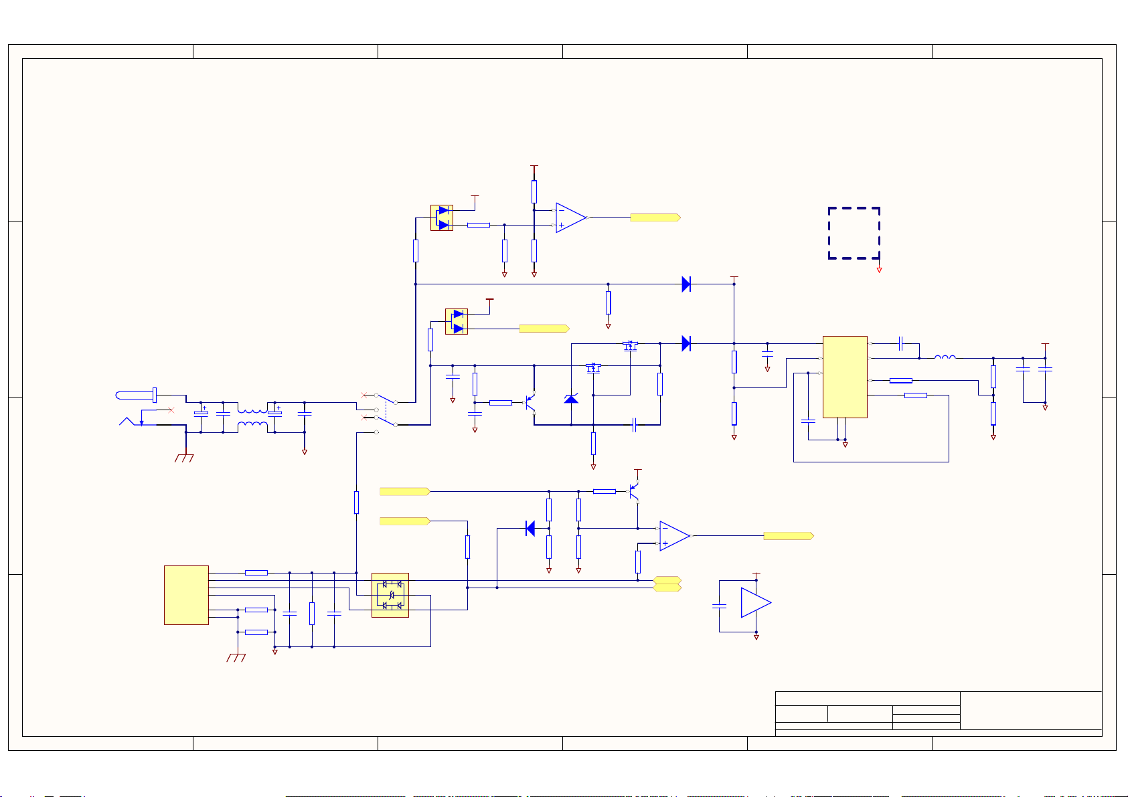
Task: Select the yellow connector block at lower left
Action: click(x=186, y=595)
